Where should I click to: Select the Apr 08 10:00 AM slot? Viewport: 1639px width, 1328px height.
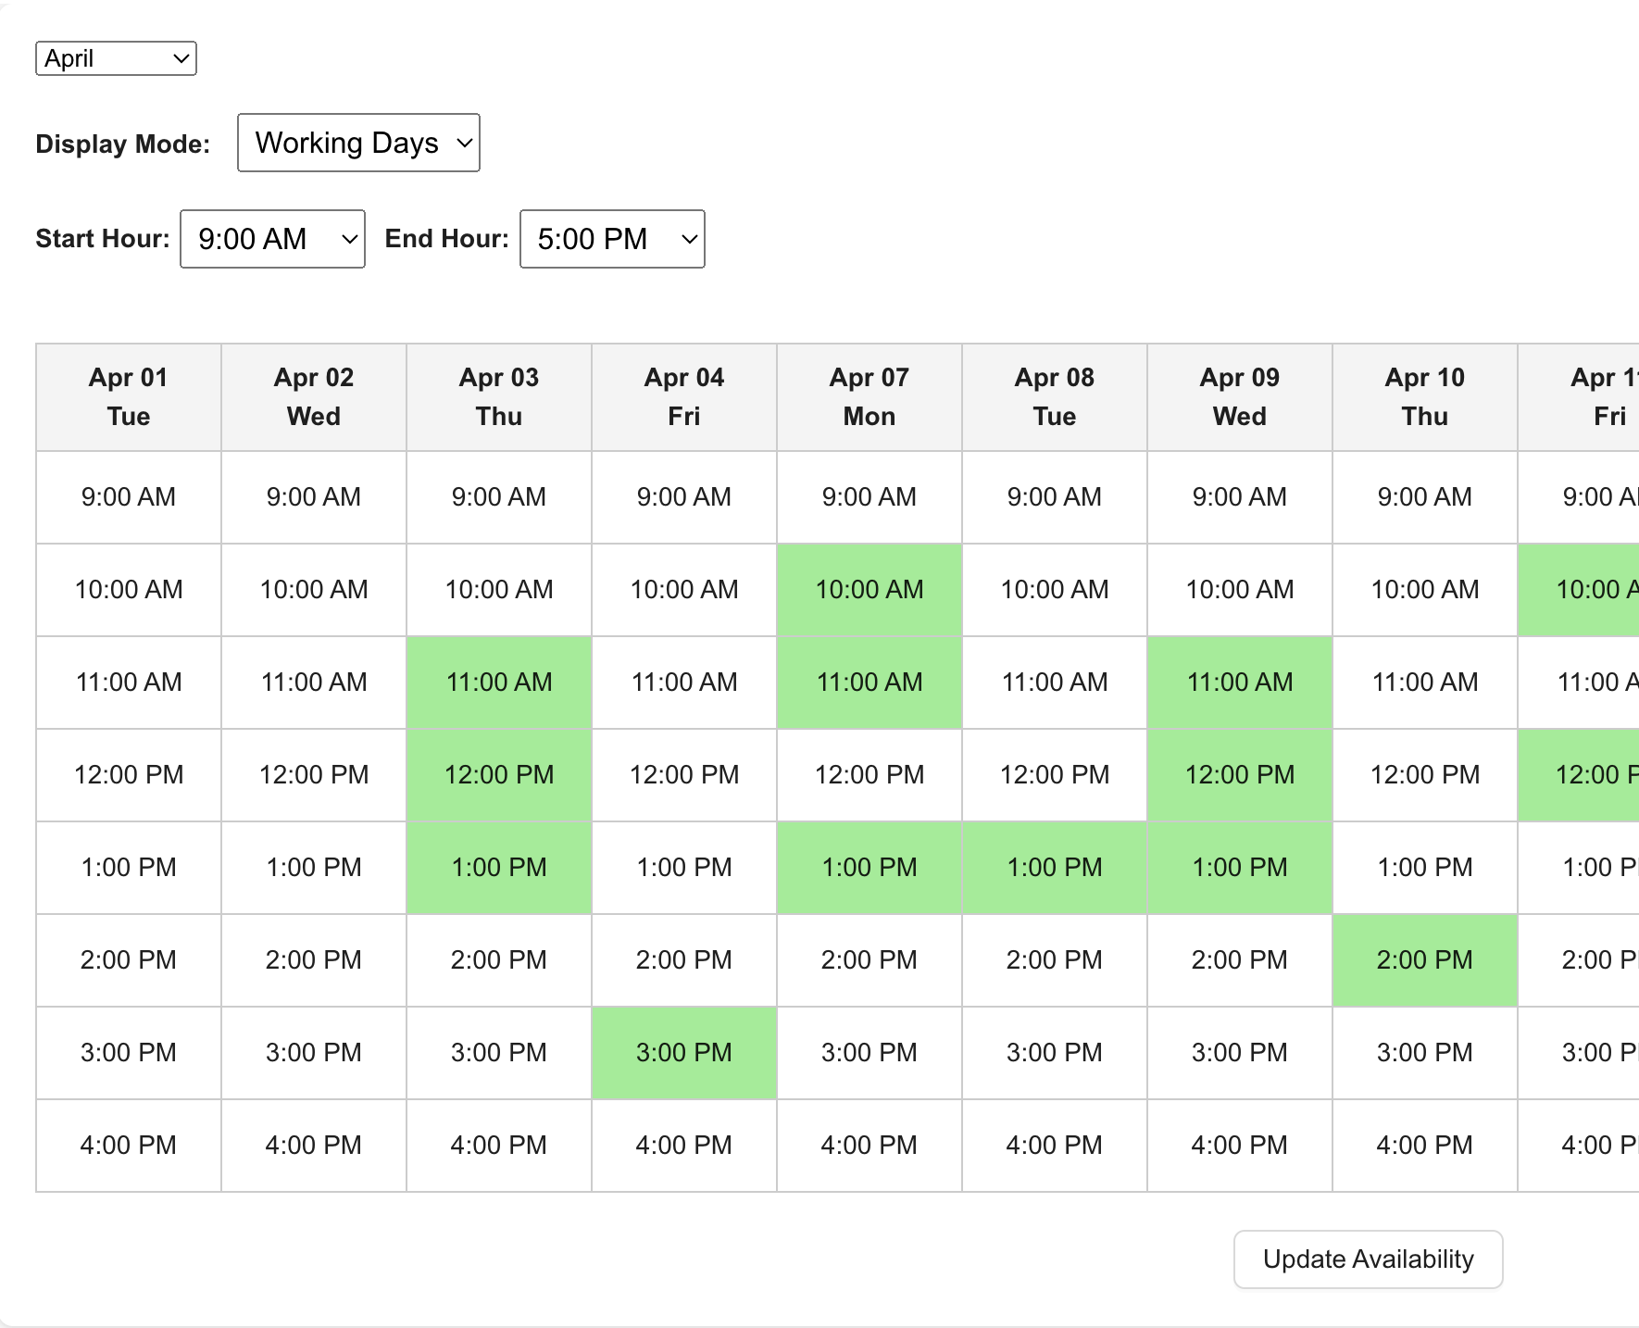click(1055, 590)
